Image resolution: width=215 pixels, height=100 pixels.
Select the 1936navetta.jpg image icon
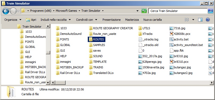(x=140, y=68)
